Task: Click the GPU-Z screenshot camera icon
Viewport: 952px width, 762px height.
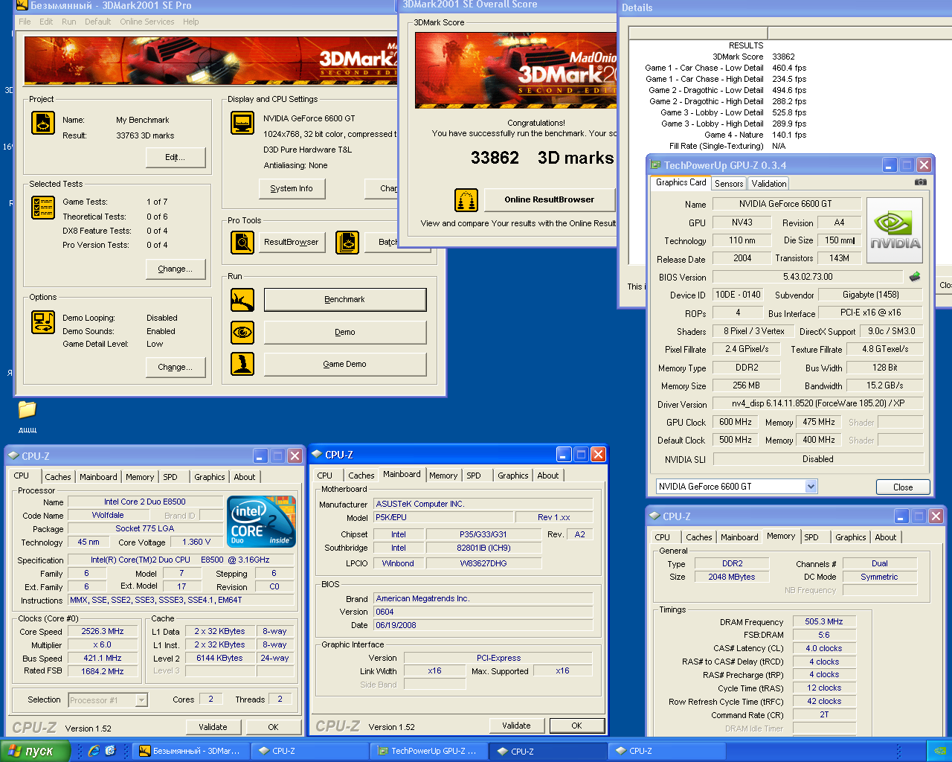Action: [921, 182]
